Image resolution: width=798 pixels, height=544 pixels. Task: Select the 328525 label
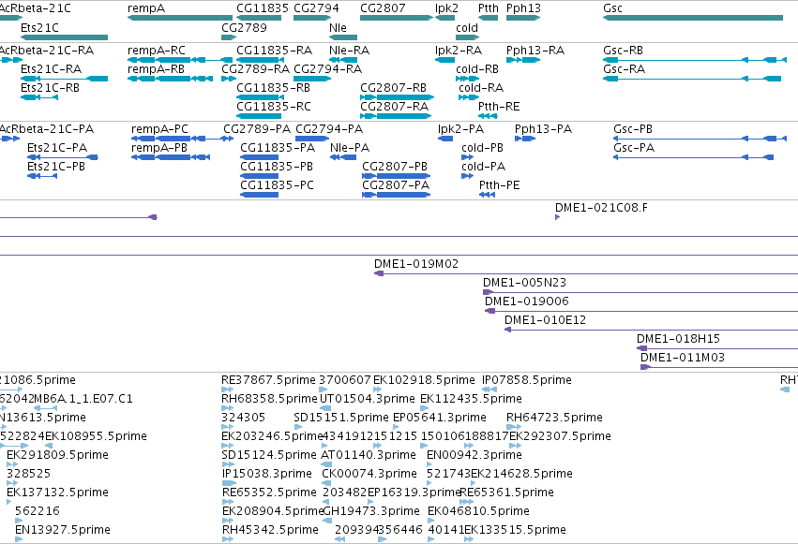tap(28, 474)
